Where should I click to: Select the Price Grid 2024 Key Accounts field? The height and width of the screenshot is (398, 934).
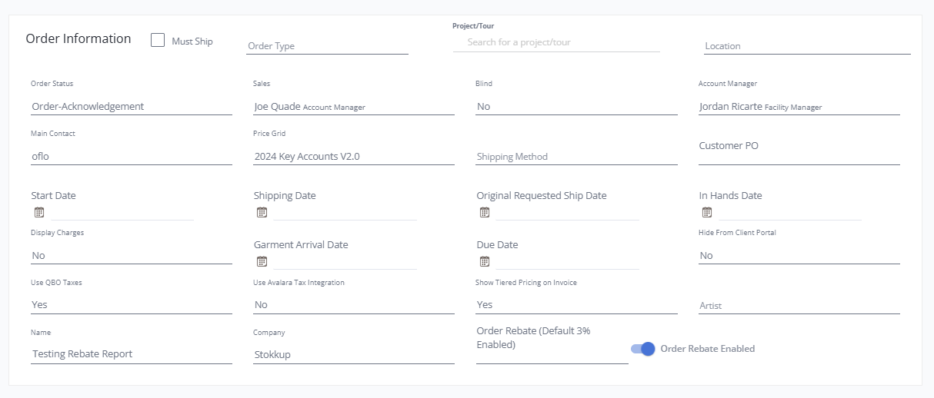[x=354, y=157]
